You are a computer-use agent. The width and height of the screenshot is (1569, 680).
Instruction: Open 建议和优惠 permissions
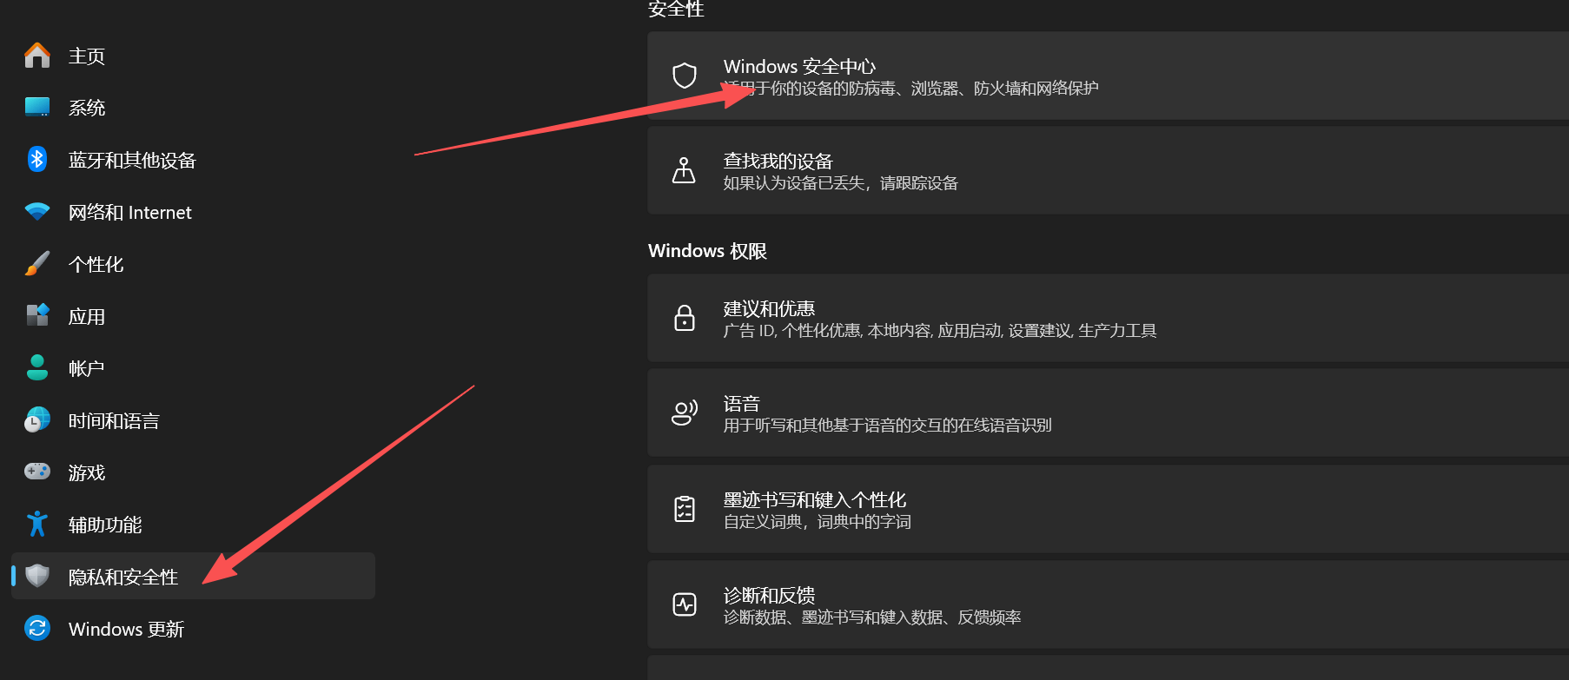point(1108,318)
